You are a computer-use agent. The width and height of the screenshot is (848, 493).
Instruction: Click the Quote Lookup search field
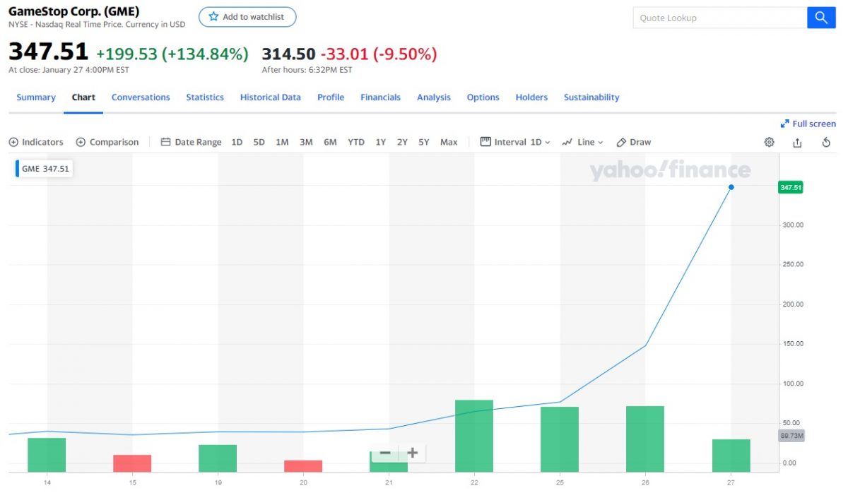coord(719,18)
